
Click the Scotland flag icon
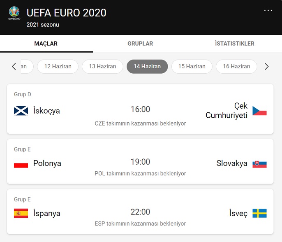(x=21, y=111)
